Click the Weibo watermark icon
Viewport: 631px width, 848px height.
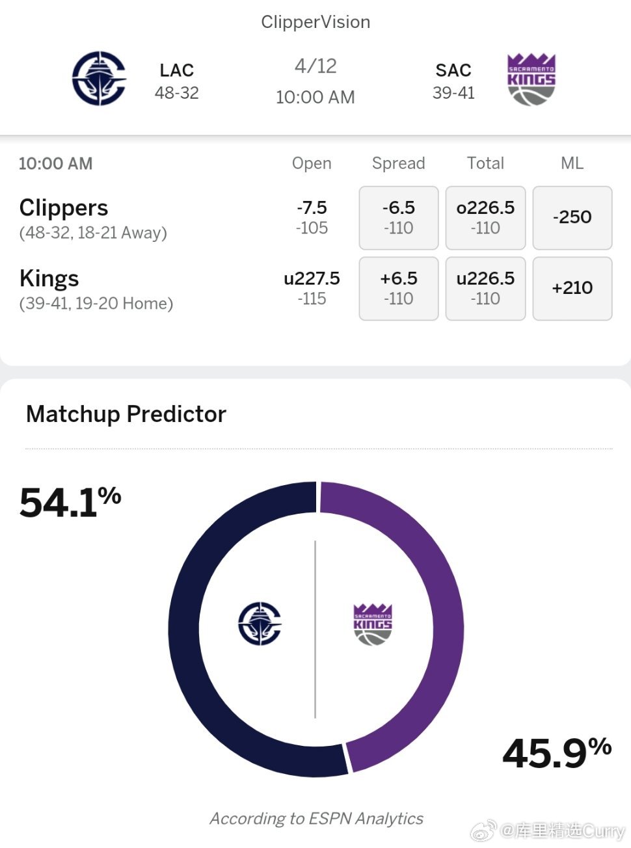coord(483,831)
